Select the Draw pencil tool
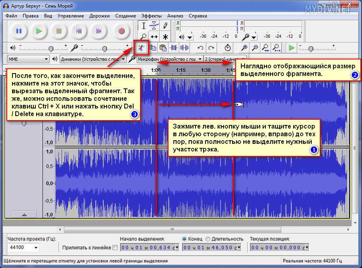 165,26
